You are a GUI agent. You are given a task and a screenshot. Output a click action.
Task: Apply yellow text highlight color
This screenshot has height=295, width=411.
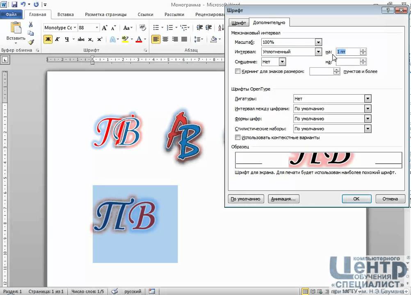click(x=125, y=39)
